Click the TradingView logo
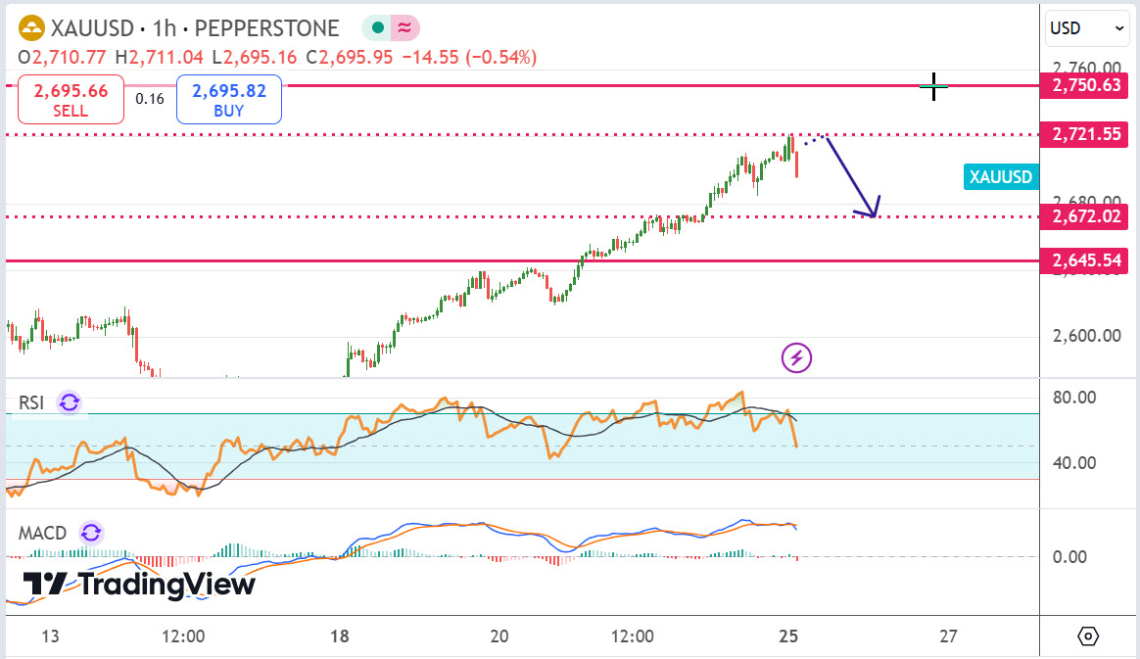 [139, 585]
